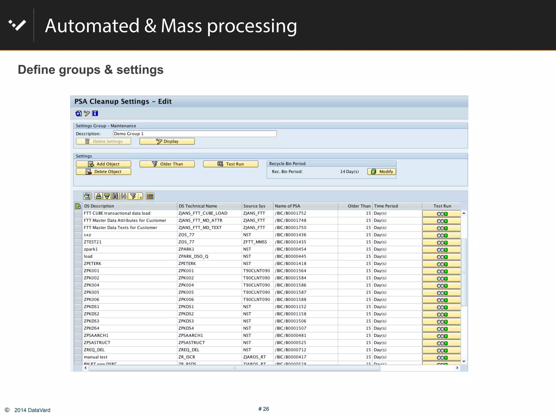Click traffic light icon for ZPKDS1 row
Screen dimensions: 556x417
tap(441, 307)
